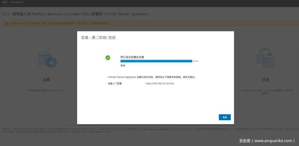Click the yellow warning triangle icon
299x146 pixels.
(6, 24)
